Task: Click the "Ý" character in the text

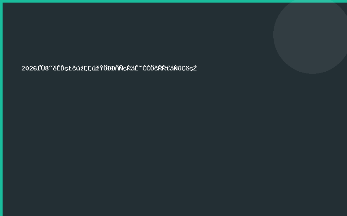Action: (102, 68)
